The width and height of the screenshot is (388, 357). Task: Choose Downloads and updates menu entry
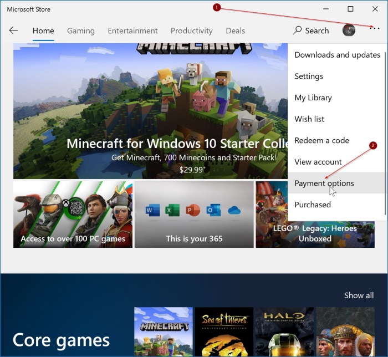point(337,55)
